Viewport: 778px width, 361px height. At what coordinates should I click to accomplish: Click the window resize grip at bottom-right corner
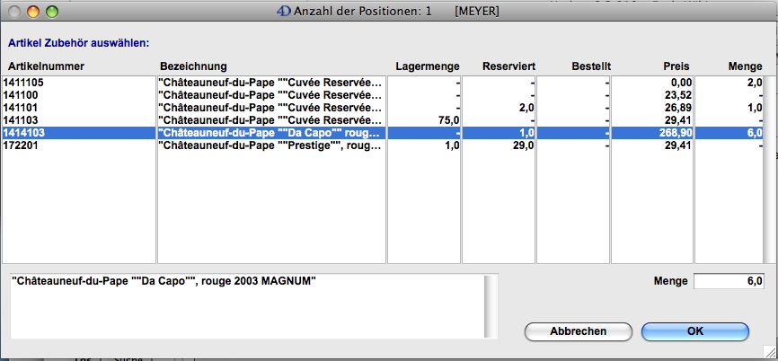(x=769, y=352)
